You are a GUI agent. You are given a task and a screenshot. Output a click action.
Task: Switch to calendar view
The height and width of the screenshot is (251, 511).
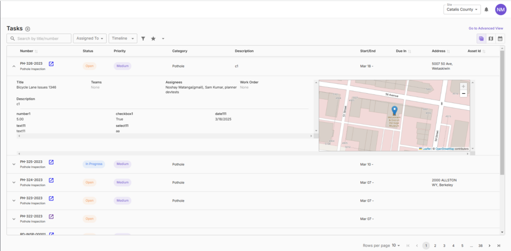[500, 39]
